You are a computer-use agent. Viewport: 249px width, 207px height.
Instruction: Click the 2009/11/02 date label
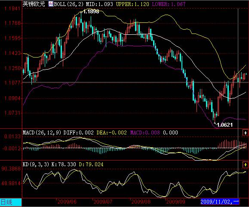click(220, 202)
